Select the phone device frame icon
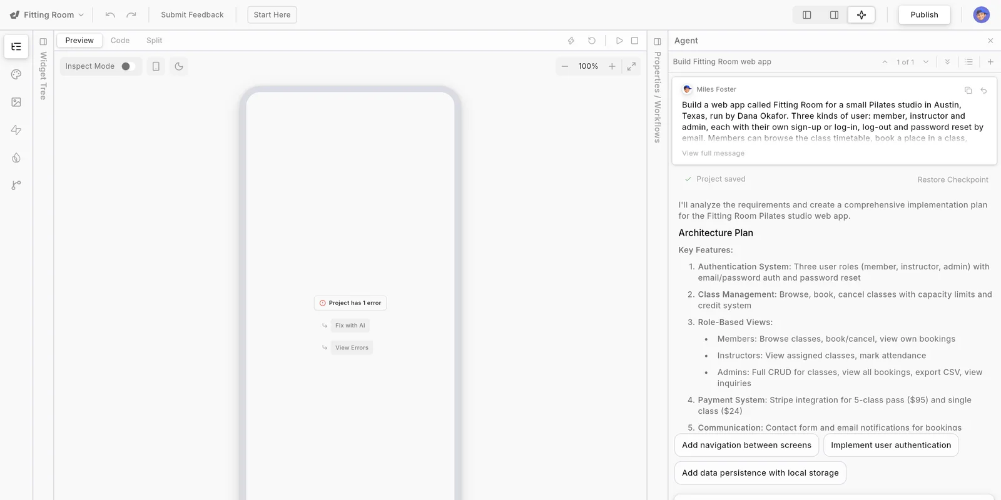The height and width of the screenshot is (500, 1001). [x=156, y=66]
